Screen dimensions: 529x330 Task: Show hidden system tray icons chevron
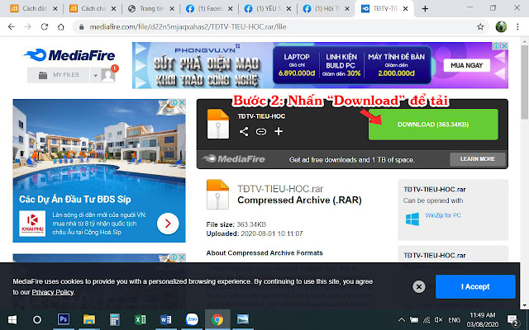pos(402,319)
